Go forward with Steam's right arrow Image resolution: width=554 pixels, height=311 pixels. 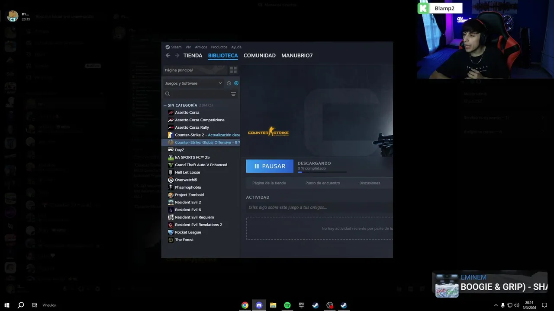tap(177, 55)
